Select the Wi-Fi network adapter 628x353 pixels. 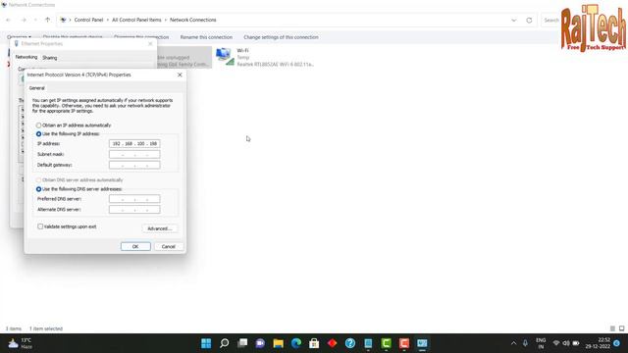[265, 57]
